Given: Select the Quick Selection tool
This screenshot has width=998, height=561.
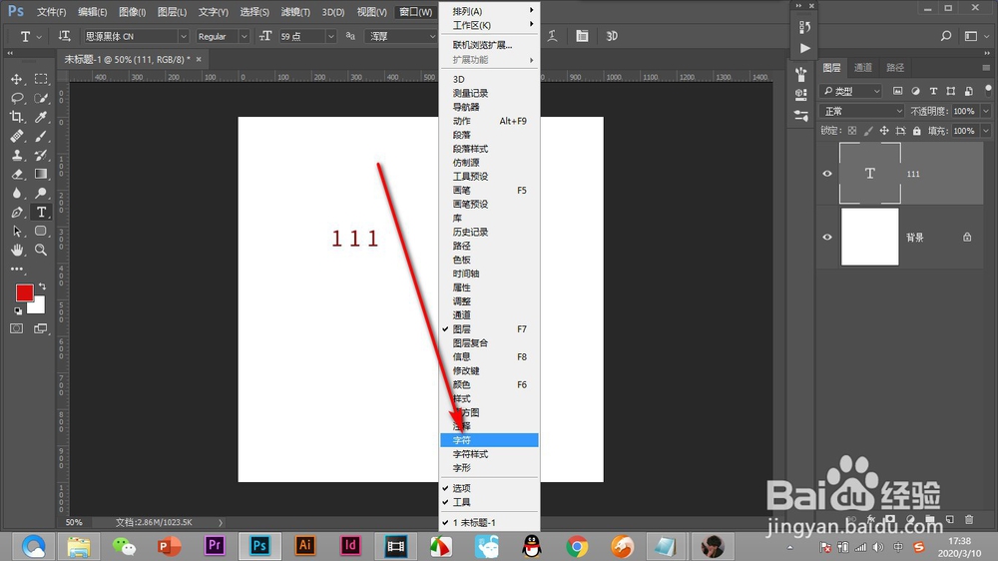Looking at the screenshot, I should [x=41, y=98].
